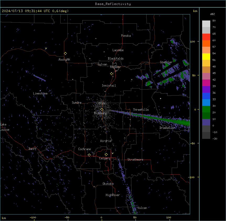Pick the magenta 39-42 dBZ legend swatch
This screenshot has width=226, height=221.
(x=206, y=83)
